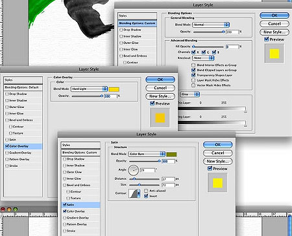Click yellow preview thumbnail in Blending Options dialog

(x=274, y=54)
